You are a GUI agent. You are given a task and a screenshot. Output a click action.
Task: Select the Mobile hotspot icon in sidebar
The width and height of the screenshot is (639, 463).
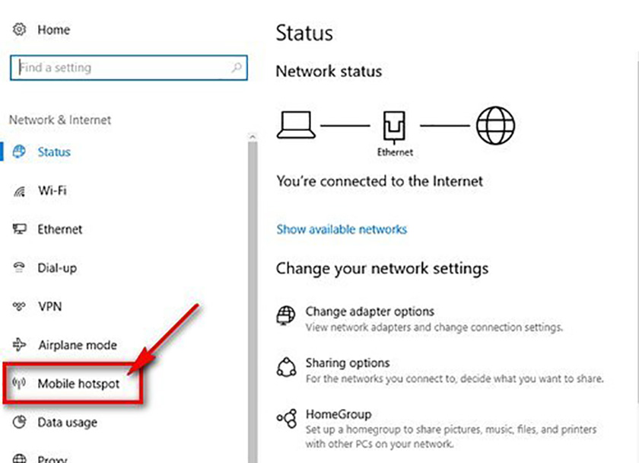click(21, 384)
